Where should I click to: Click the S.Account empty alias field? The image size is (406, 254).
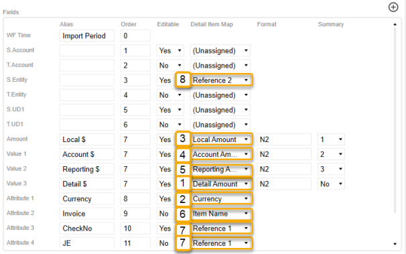pyautogui.click(x=86, y=50)
